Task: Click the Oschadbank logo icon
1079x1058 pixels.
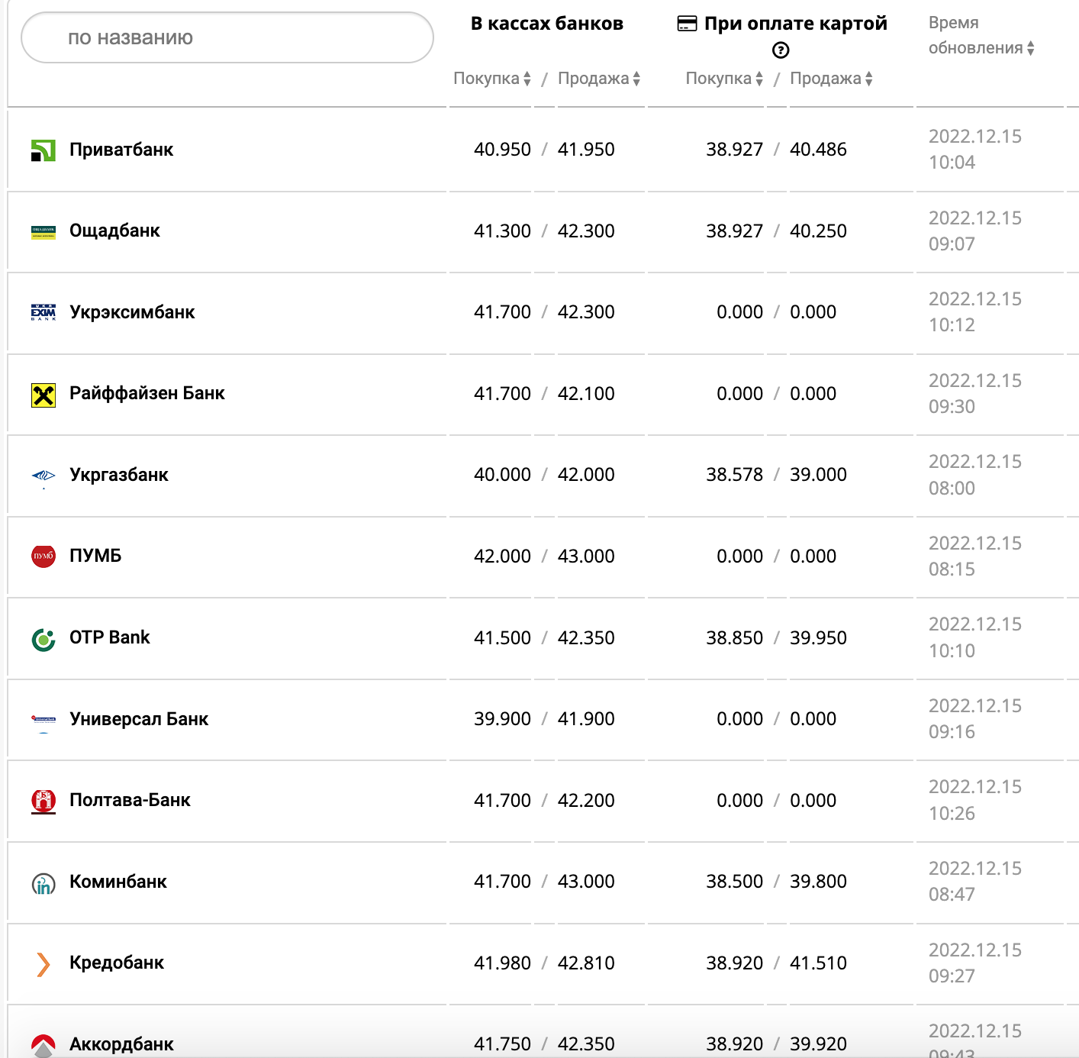Action: coord(43,232)
